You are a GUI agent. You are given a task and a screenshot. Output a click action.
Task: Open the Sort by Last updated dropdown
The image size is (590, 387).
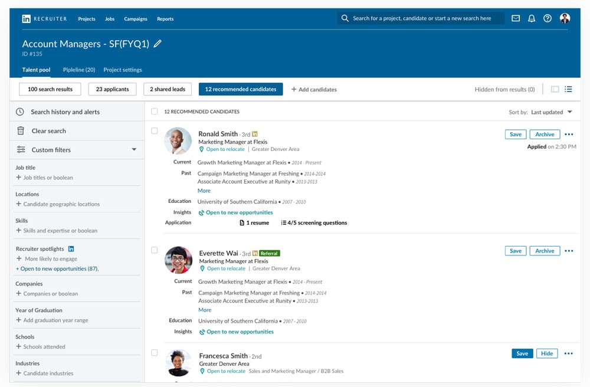(x=540, y=112)
